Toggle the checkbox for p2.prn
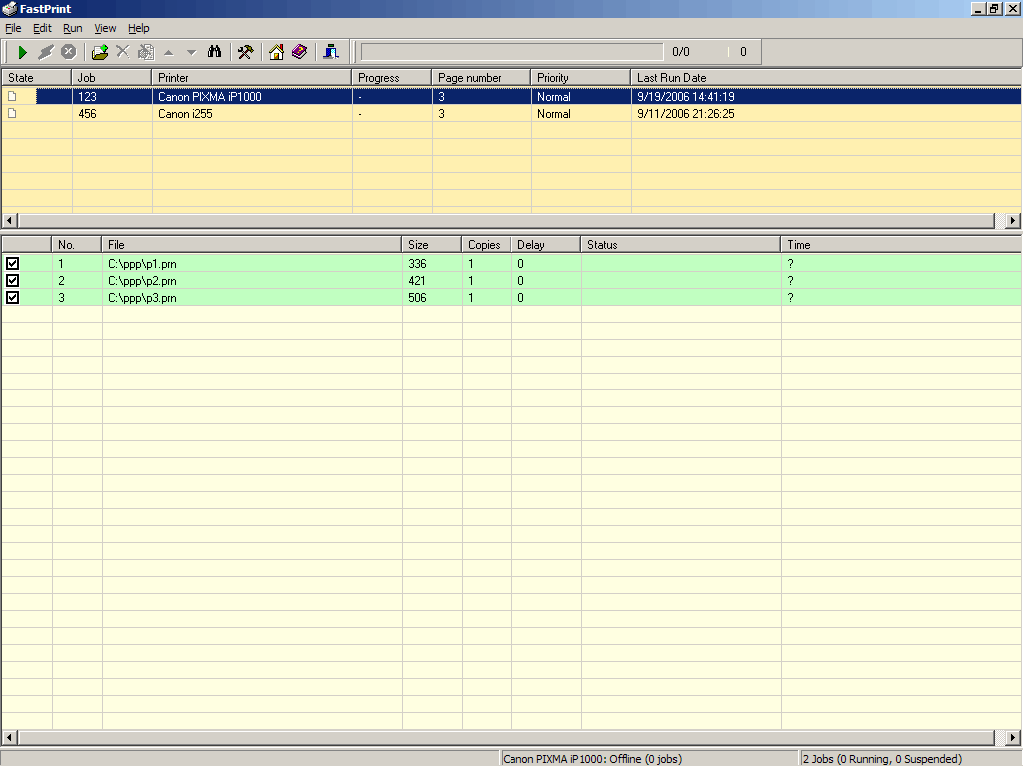 coord(12,280)
